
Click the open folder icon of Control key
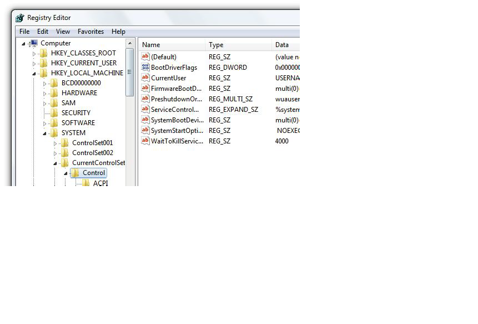coord(75,173)
